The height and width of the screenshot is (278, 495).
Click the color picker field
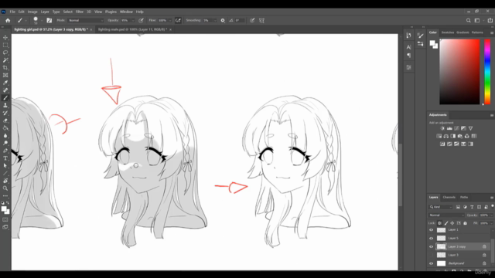(x=459, y=72)
